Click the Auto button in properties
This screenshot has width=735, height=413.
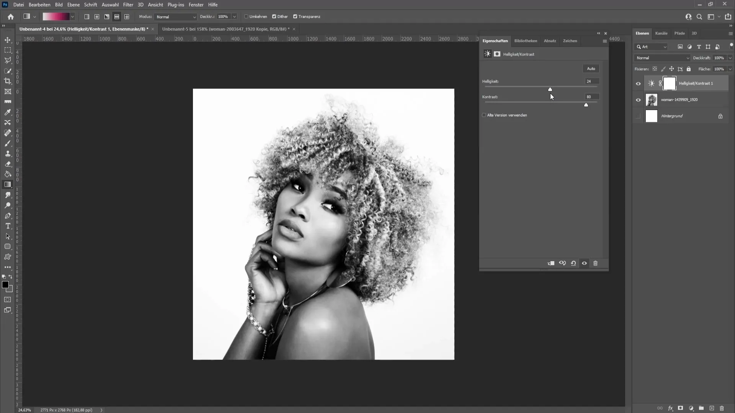pyautogui.click(x=591, y=68)
